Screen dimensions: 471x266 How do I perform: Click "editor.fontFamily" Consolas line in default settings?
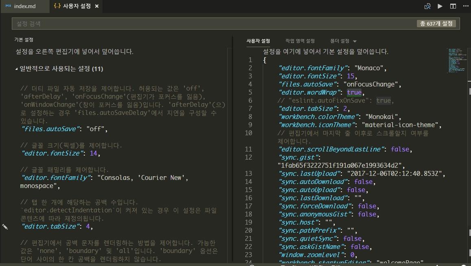coord(104,182)
